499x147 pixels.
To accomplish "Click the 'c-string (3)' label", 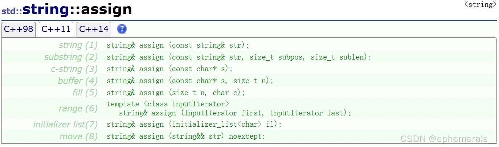I will click(x=74, y=69).
